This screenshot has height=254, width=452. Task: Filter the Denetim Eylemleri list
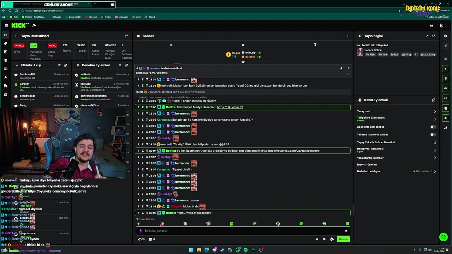click(x=120, y=65)
